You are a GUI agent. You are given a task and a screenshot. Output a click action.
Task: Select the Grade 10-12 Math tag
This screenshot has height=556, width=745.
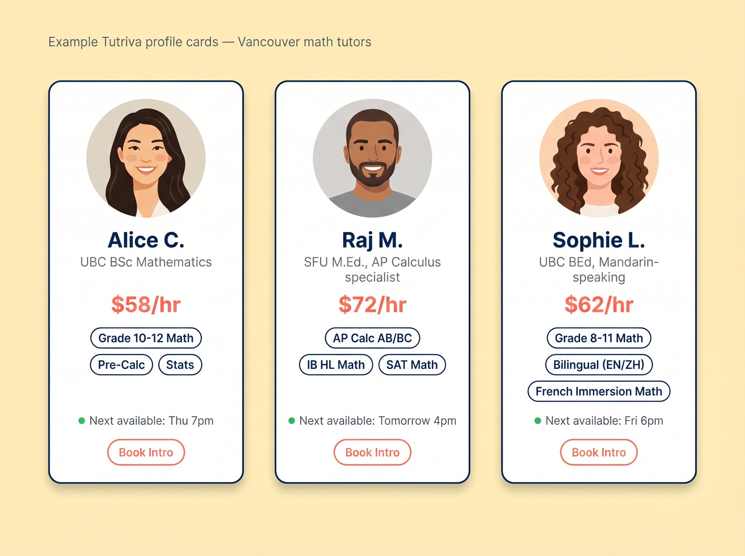pos(146,338)
